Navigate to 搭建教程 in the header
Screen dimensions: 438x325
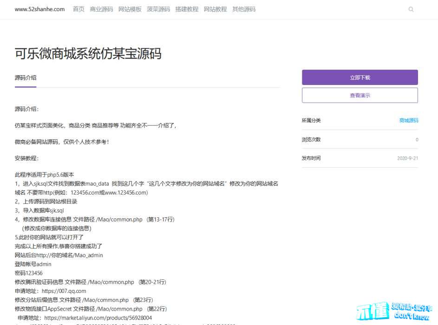click(x=187, y=9)
